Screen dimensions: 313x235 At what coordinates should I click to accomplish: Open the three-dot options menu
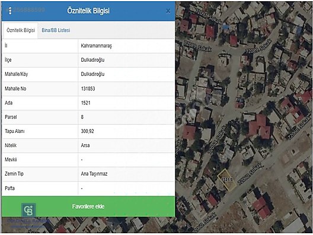tap(10, 11)
